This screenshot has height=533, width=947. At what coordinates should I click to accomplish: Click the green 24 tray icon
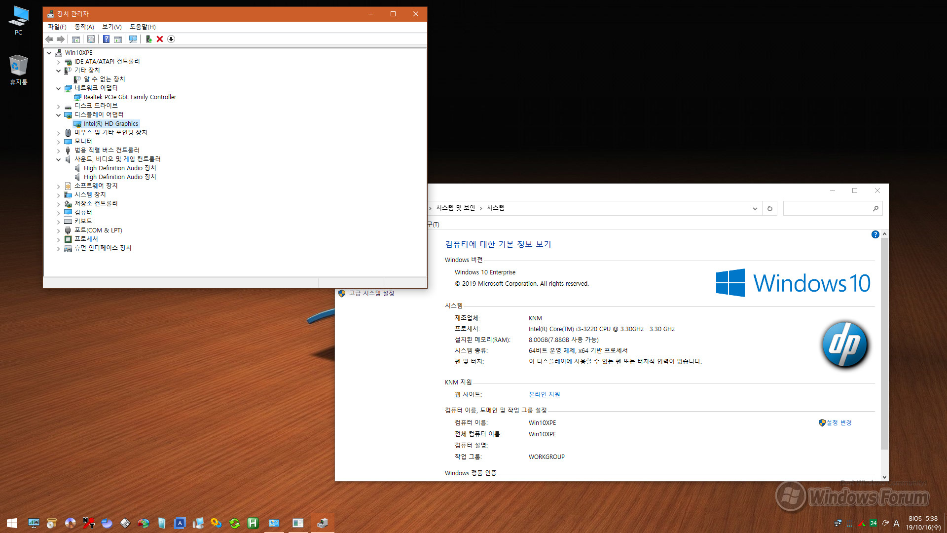pos(874,523)
